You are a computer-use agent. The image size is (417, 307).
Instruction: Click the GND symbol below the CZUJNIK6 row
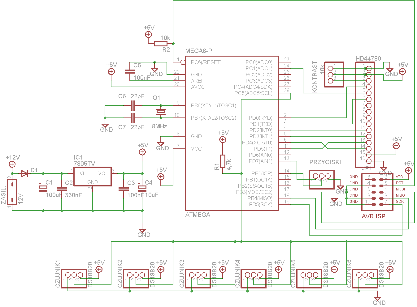pyautogui.click(x=377, y=299)
